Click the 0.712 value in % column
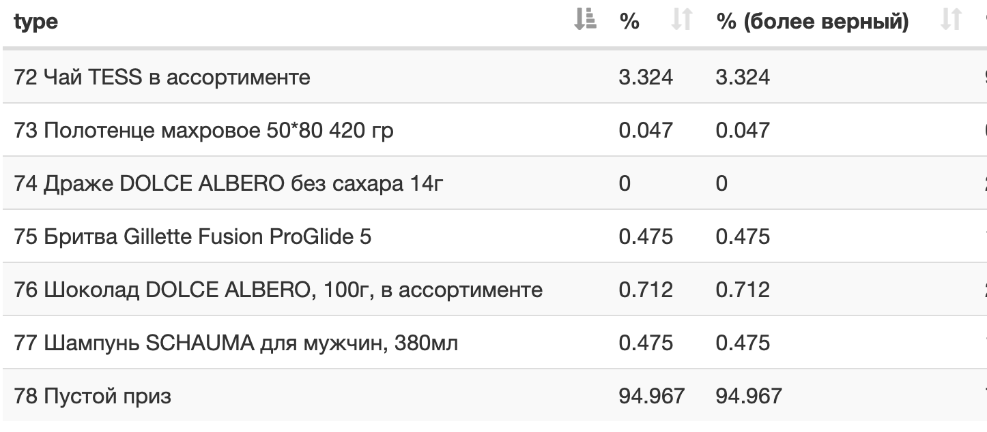This screenshot has width=987, height=432. point(646,290)
